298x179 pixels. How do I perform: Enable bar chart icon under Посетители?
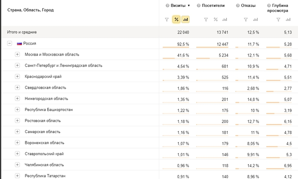pyautogui.click(x=224, y=20)
